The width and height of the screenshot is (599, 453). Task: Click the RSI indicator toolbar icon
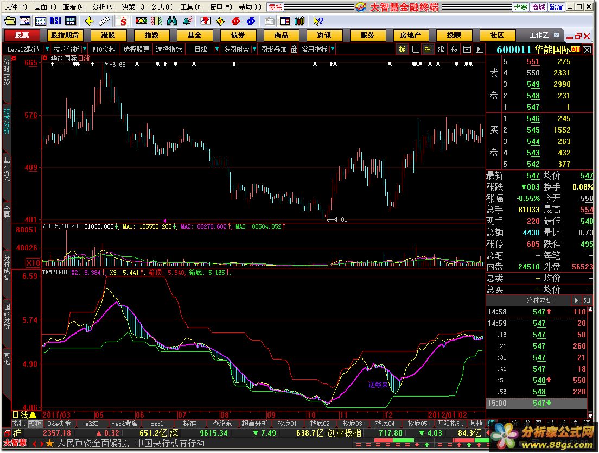(55, 21)
